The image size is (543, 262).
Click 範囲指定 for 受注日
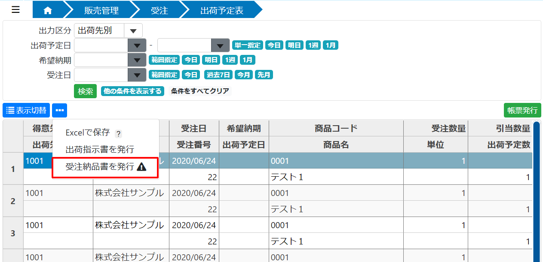(x=164, y=75)
